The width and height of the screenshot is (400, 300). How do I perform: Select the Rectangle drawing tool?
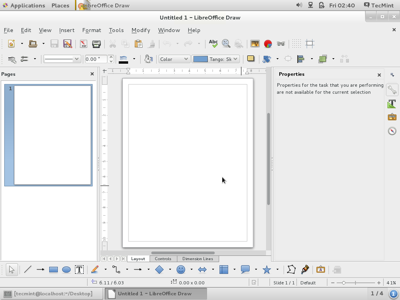coord(54,270)
